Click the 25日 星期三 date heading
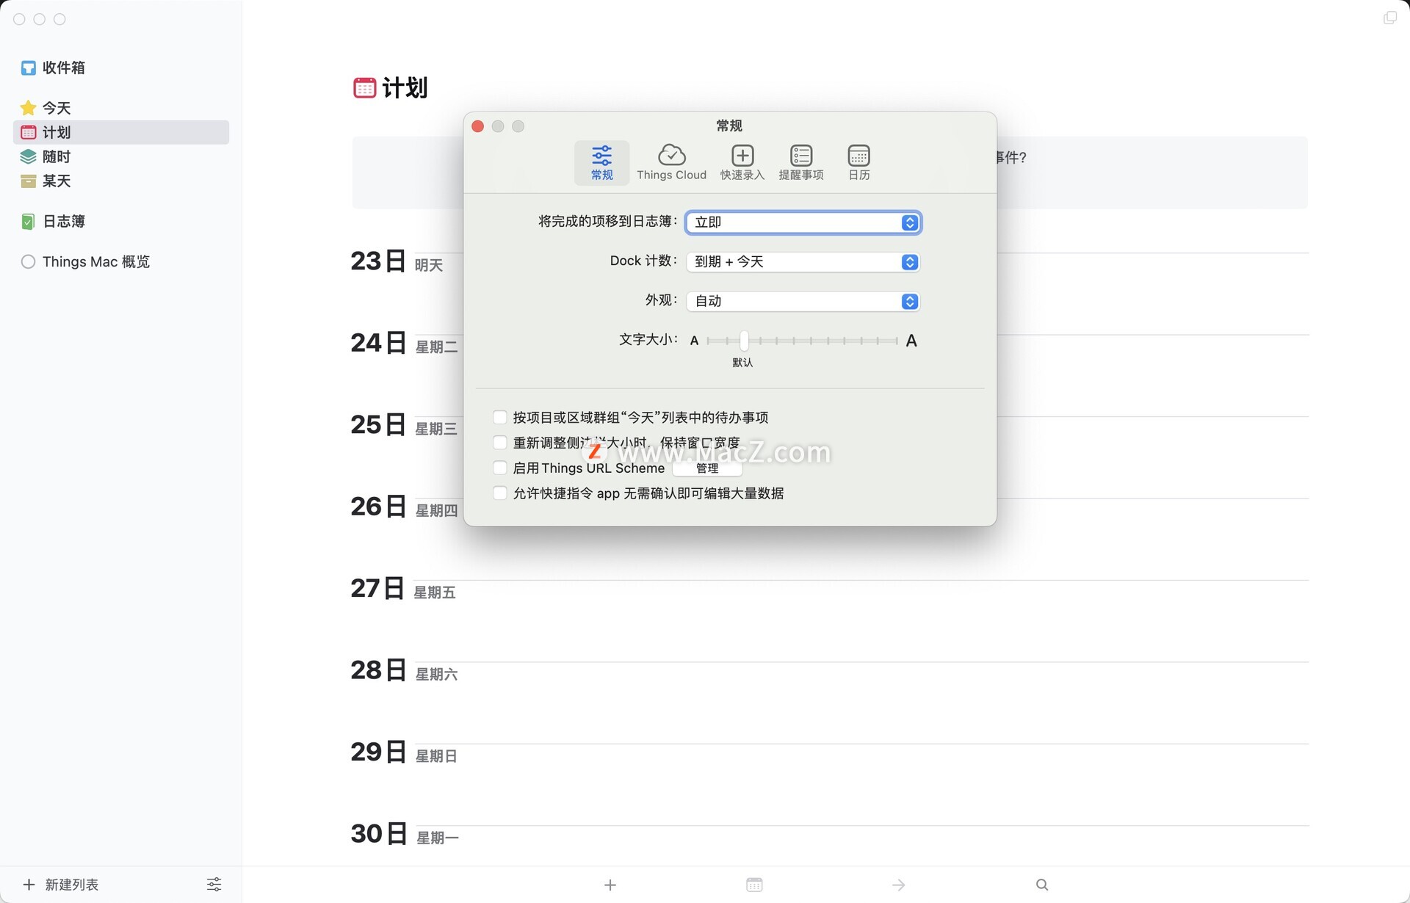This screenshot has width=1410, height=903. pos(404,425)
